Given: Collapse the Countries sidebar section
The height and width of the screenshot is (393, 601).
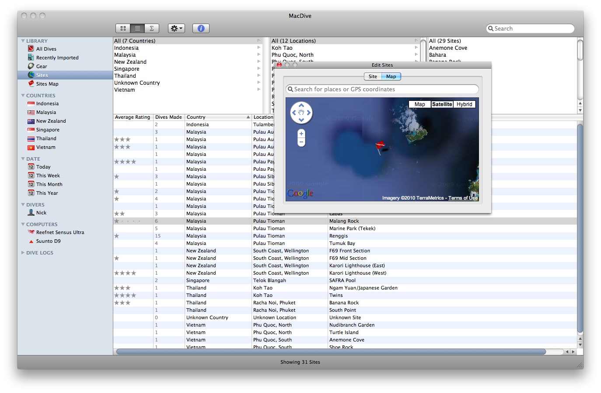Looking at the screenshot, I should (23, 96).
